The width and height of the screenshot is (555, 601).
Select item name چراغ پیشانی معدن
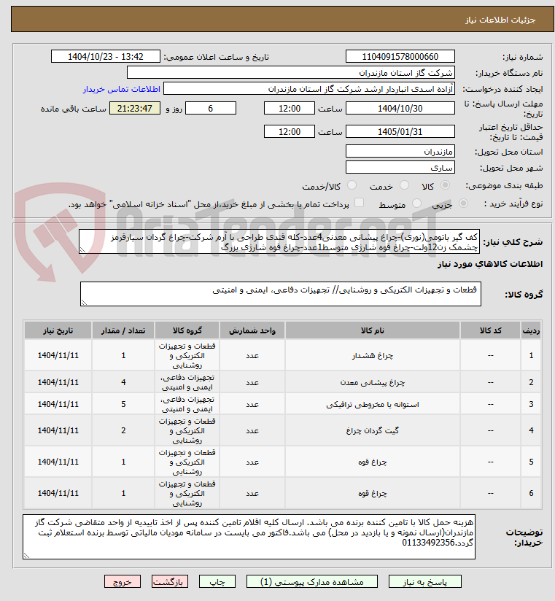click(x=372, y=382)
